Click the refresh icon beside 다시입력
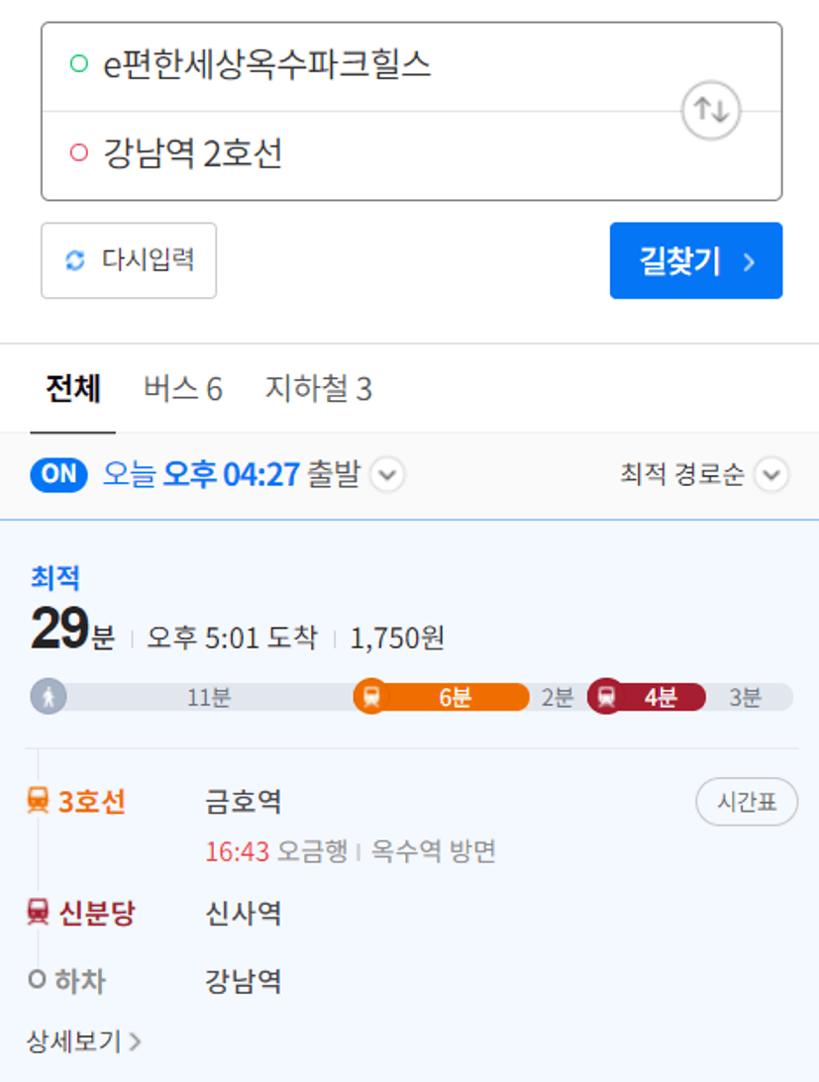Viewport: 819px width, 1082px height. (74, 260)
